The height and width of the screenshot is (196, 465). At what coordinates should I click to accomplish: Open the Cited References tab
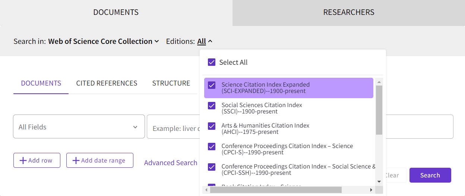(x=107, y=83)
